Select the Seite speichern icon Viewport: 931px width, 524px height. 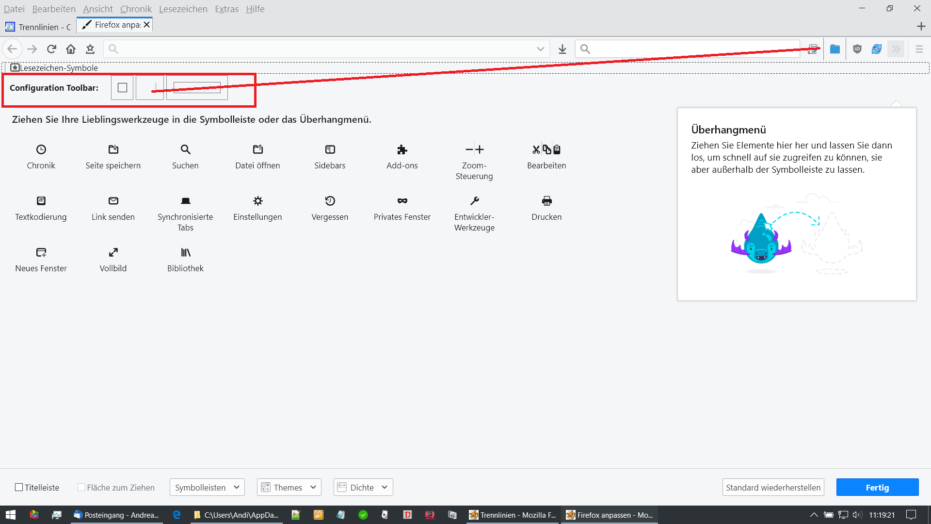(x=113, y=149)
